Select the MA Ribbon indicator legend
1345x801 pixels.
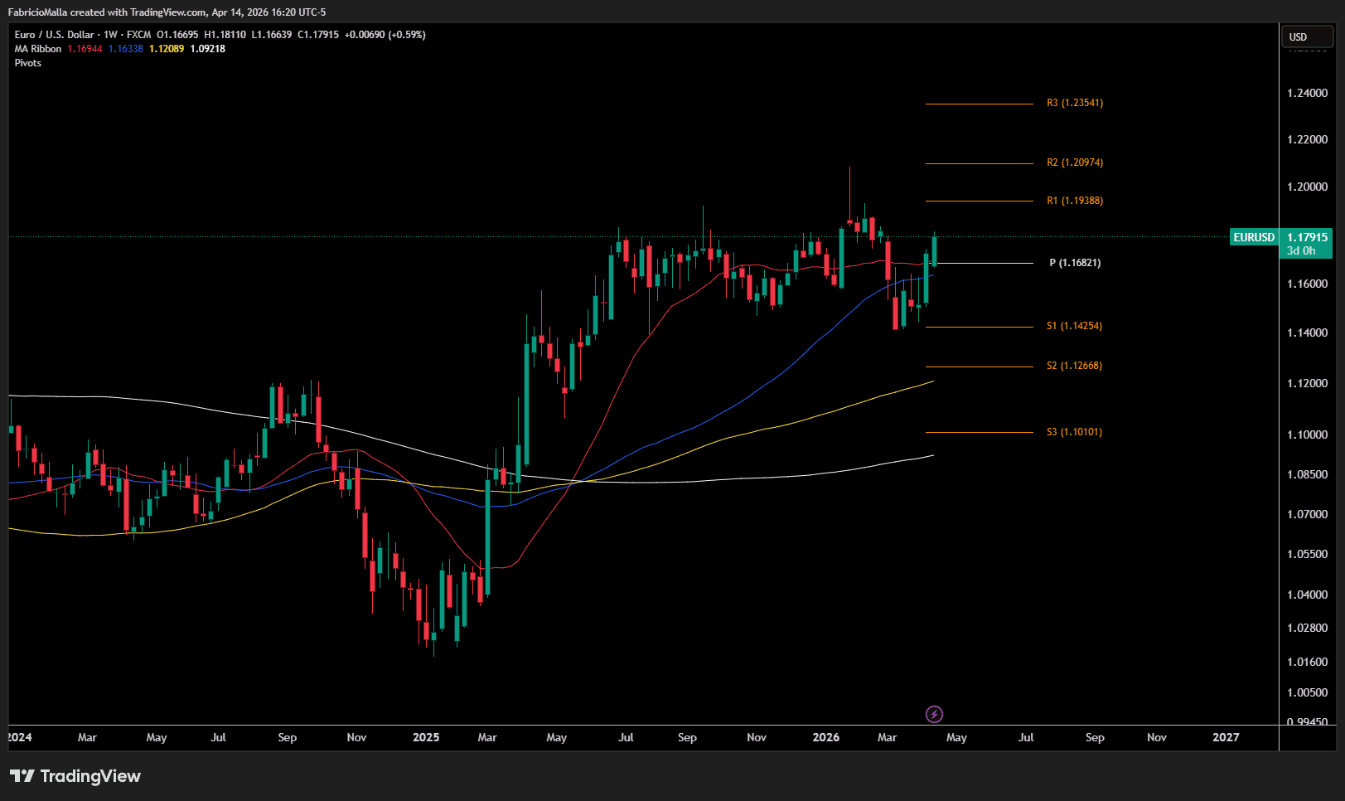click(38, 49)
